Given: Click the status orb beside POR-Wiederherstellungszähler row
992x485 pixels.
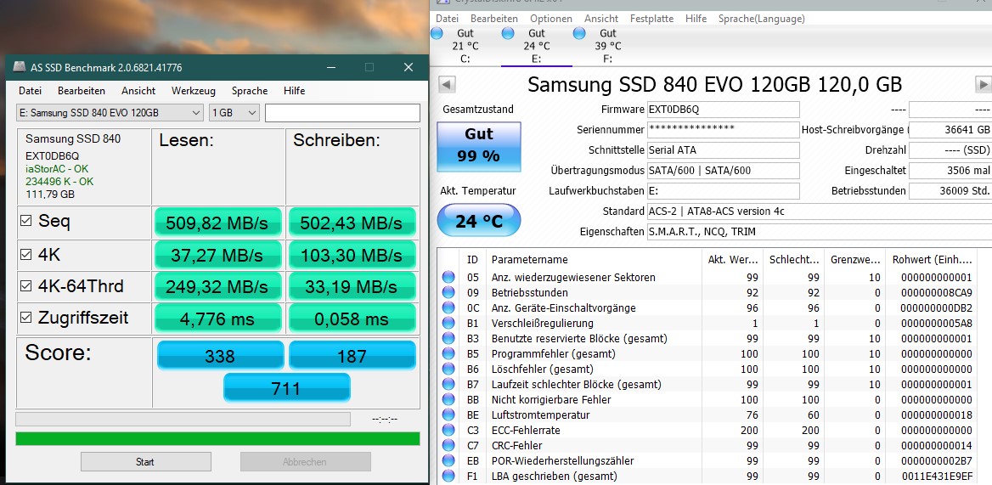Looking at the screenshot, I should click(448, 460).
